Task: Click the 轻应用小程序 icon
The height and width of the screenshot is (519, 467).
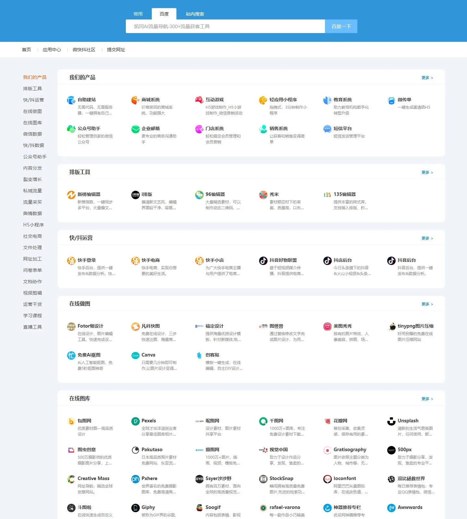Action: coord(263,100)
